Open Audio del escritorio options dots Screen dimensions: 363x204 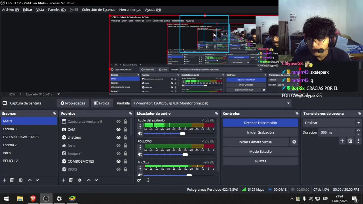[140, 126]
